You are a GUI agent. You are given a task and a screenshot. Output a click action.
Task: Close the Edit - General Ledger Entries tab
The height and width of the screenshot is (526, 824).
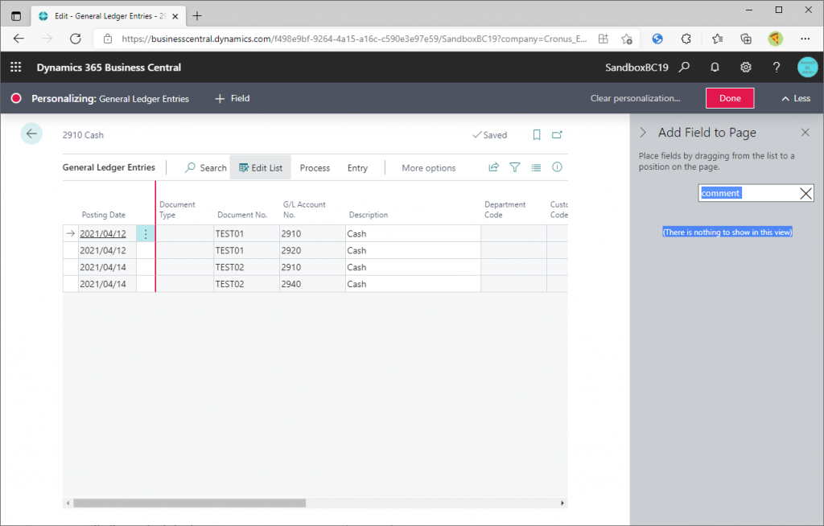point(175,16)
